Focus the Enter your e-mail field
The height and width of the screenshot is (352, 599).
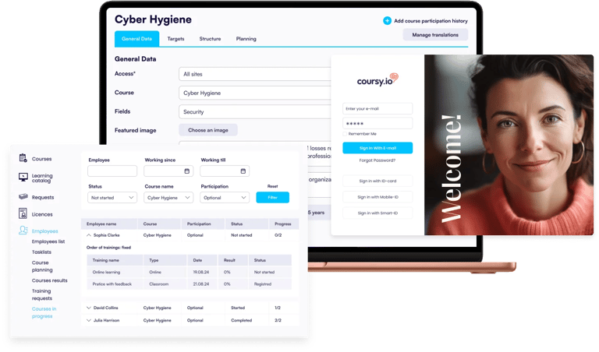[x=377, y=109]
